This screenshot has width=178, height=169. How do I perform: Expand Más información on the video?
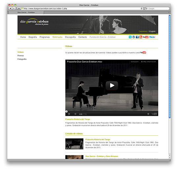[x=148, y=62]
